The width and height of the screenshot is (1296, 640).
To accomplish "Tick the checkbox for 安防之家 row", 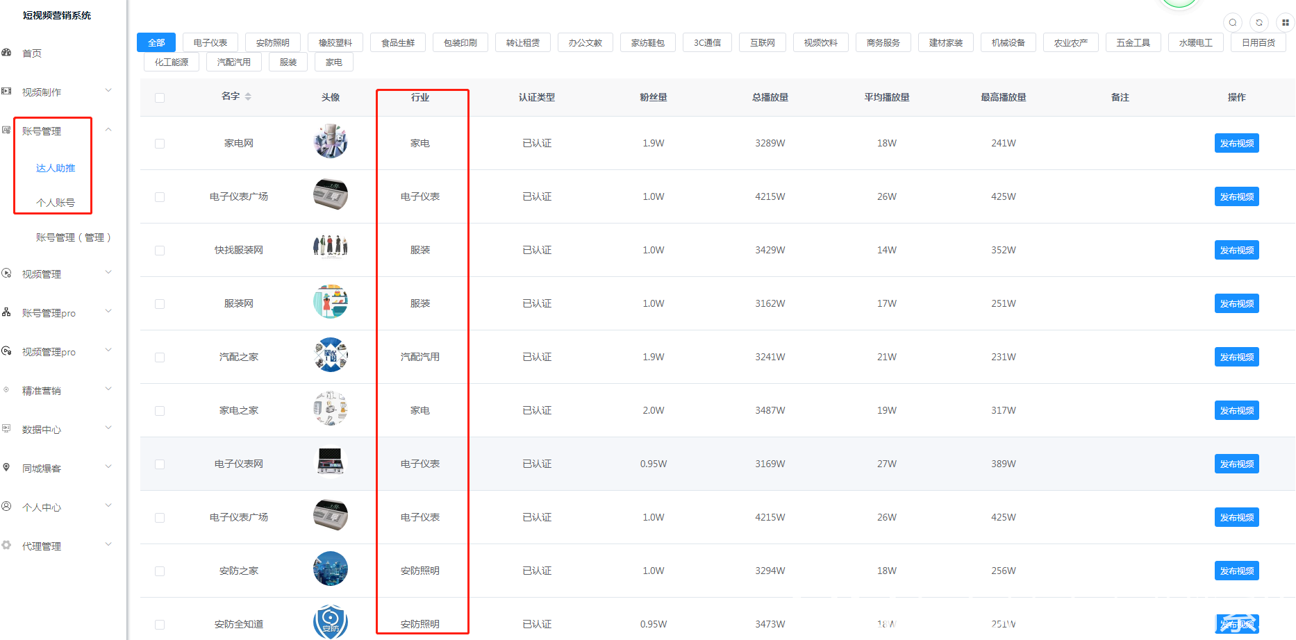I will [159, 571].
